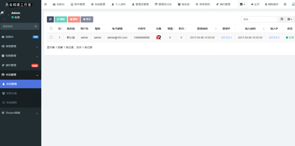Open the 插件管理 tab in the top bar
This screenshot has width=295, height=146.
tap(223, 4)
